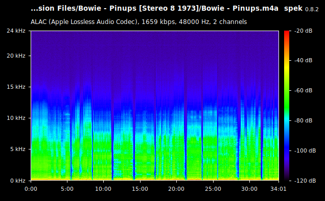This screenshot has height=201, width=325.
Task: Click the -40 dB scale label
Action: tap(303, 60)
